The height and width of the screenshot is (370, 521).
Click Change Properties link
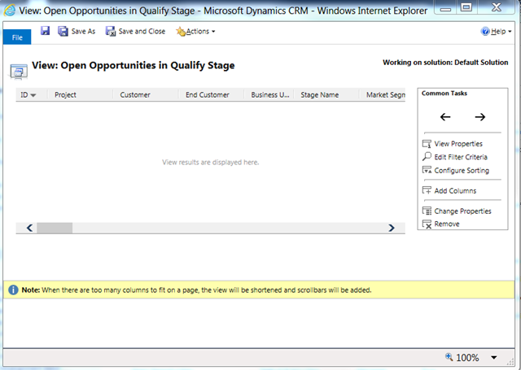462,211
